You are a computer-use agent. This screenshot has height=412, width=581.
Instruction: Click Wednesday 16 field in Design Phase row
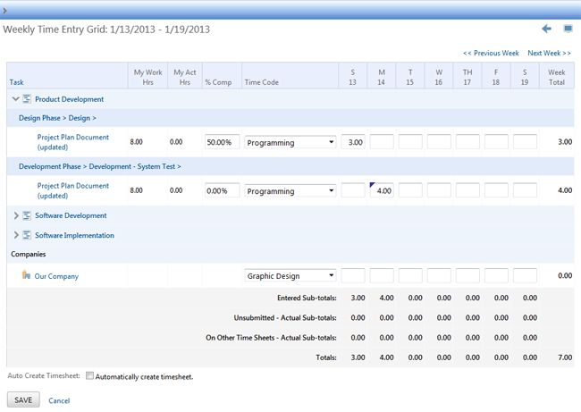[439, 142]
